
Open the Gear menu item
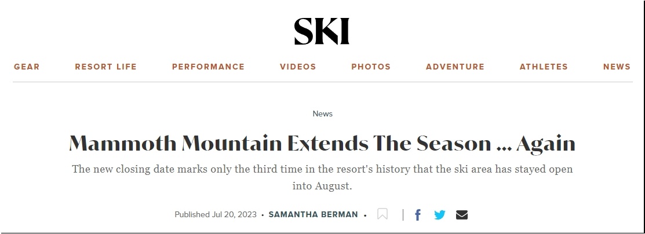(x=27, y=67)
